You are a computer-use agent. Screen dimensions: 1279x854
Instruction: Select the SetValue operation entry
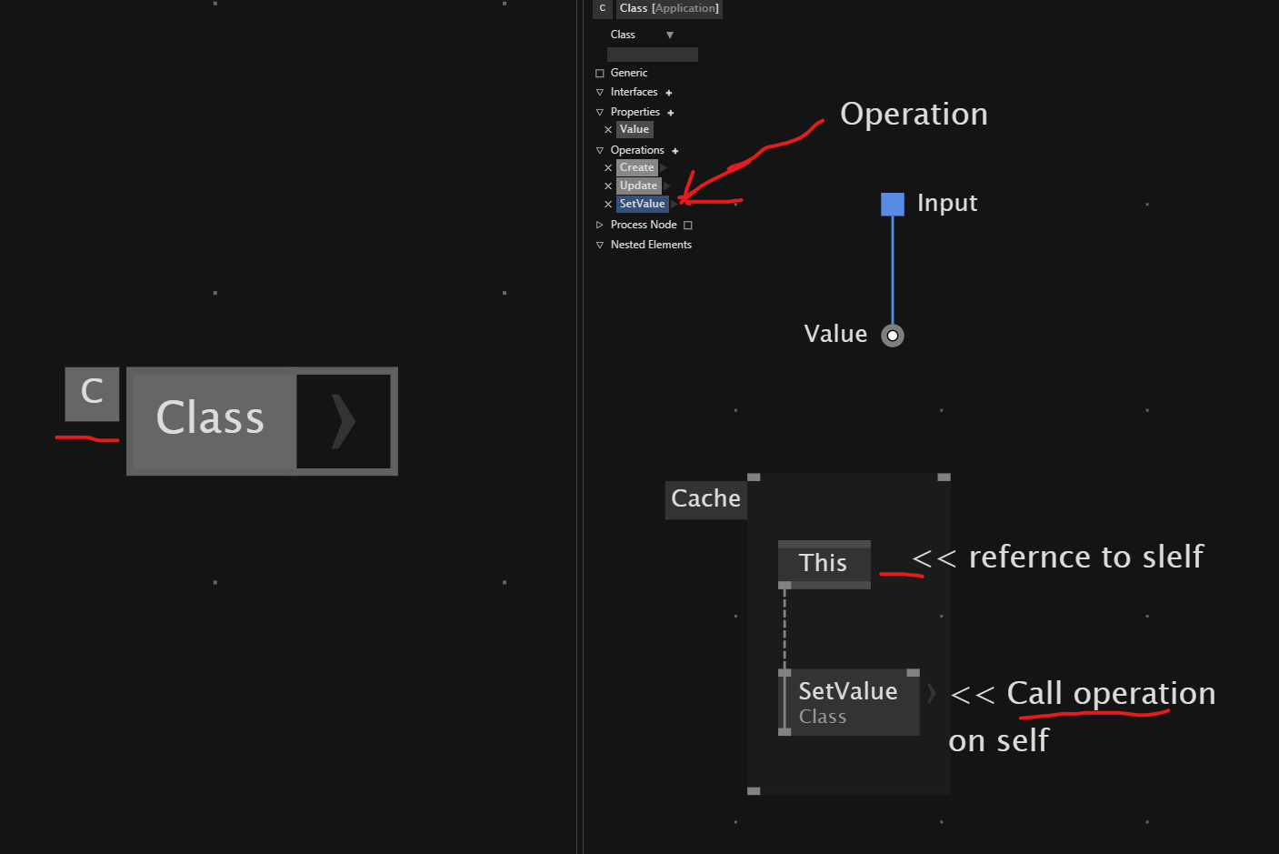(642, 204)
